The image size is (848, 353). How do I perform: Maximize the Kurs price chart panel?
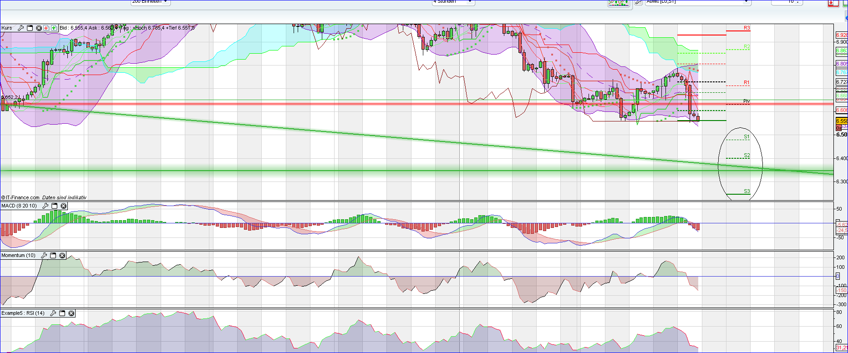pyautogui.click(x=30, y=28)
